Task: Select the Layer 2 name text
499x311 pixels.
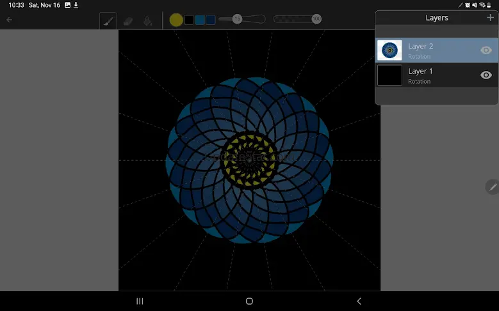Action: 420,47
